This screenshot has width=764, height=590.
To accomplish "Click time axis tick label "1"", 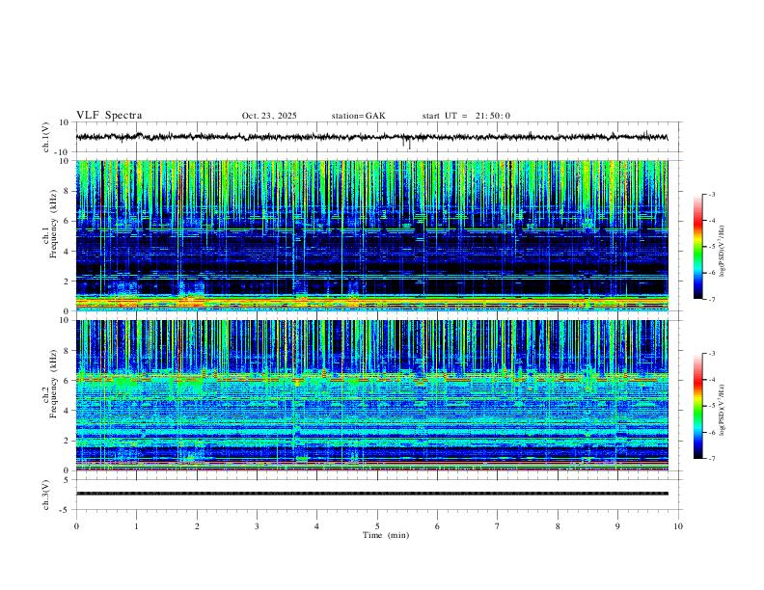I will pyautogui.click(x=136, y=526).
